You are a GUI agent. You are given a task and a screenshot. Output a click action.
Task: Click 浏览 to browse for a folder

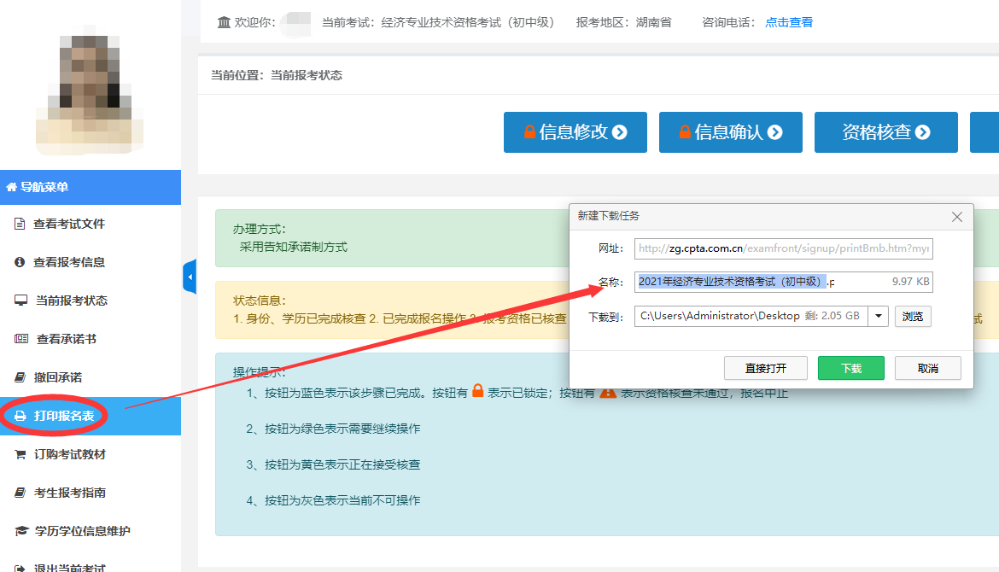tap(912, 316)
